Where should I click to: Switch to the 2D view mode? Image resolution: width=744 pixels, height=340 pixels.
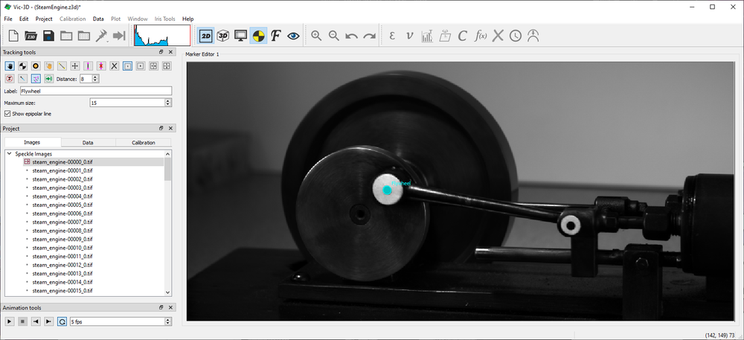click(205, 36)
